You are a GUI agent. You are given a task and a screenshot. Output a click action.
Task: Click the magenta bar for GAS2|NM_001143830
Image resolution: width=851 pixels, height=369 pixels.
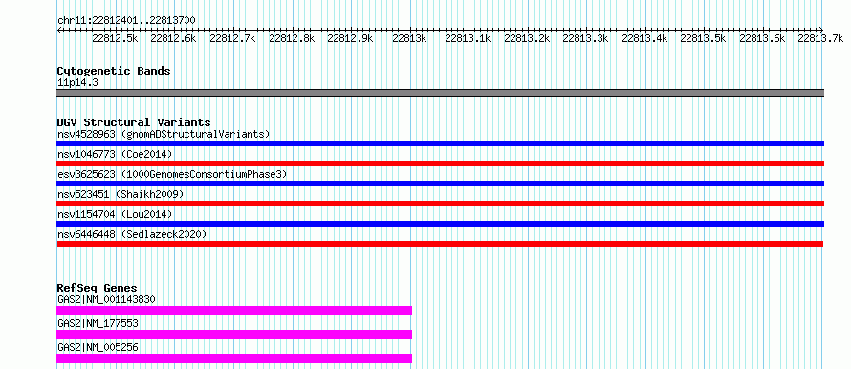click(x=234, y=311)
